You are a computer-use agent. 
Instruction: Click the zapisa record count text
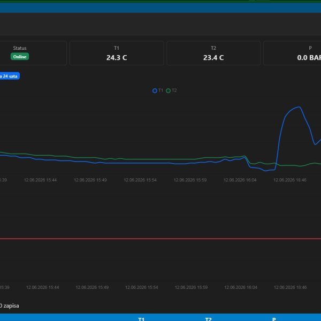click(x=10, y=305)
